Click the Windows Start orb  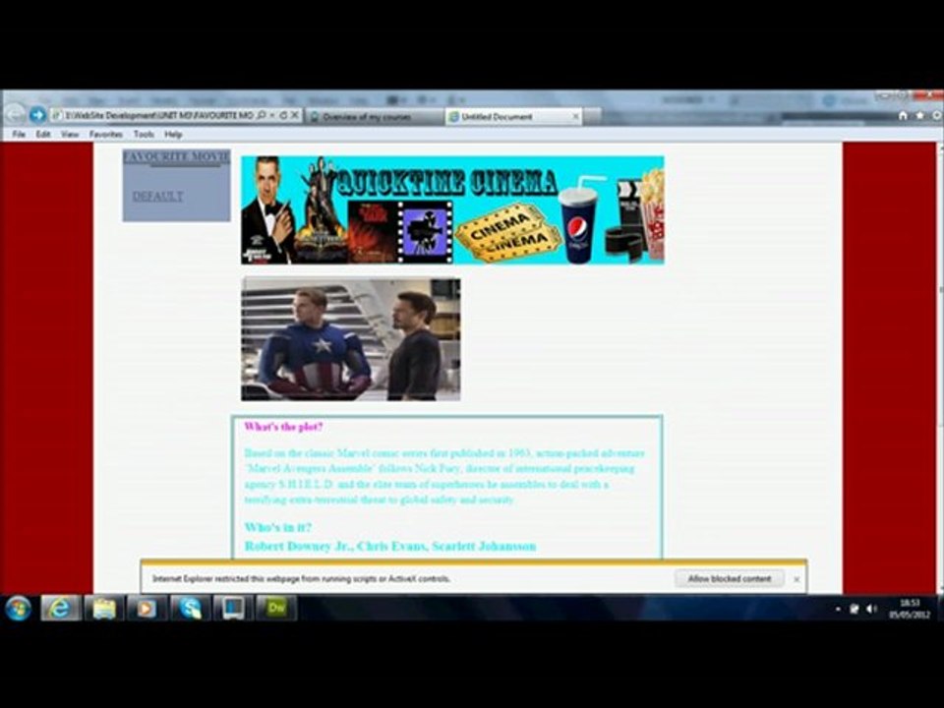pyautogui.click(x=18, y=608)
